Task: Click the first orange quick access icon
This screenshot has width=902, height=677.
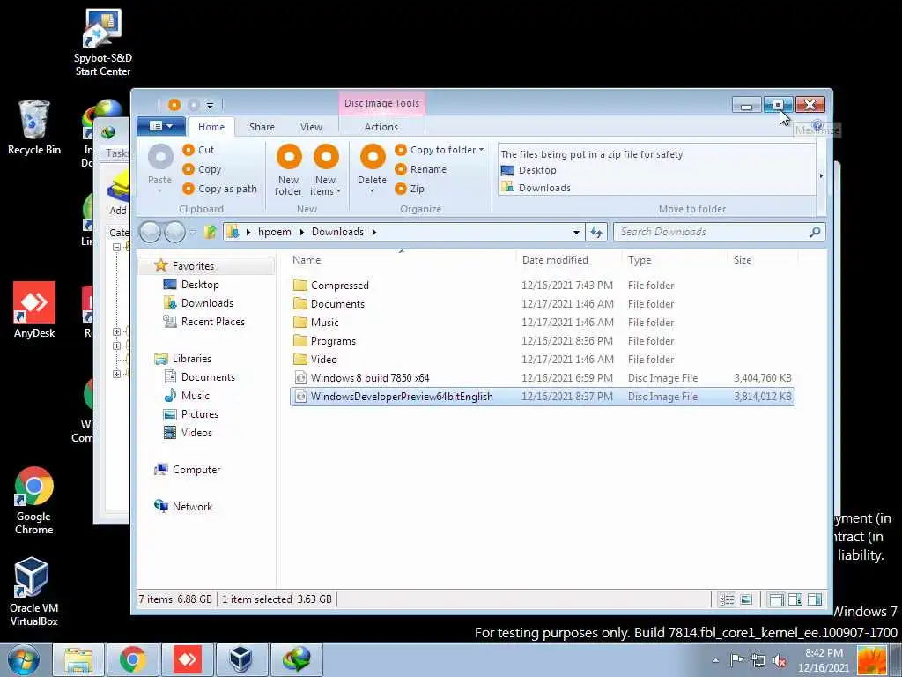Action: [x=174, y=105]
